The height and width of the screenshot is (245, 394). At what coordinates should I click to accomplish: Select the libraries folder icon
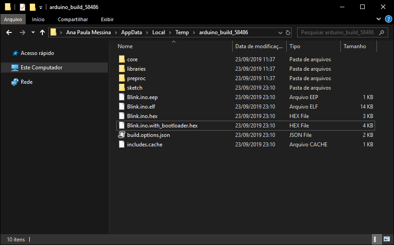(x=122, y=69)
